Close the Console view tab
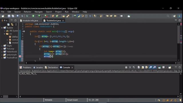Screen dimensions: 183x103 [x=72, y=68]
